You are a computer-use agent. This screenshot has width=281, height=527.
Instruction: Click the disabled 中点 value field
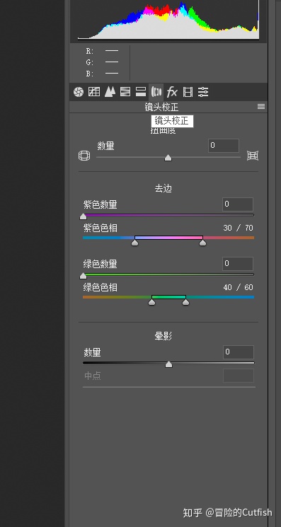tap(239, 376)
